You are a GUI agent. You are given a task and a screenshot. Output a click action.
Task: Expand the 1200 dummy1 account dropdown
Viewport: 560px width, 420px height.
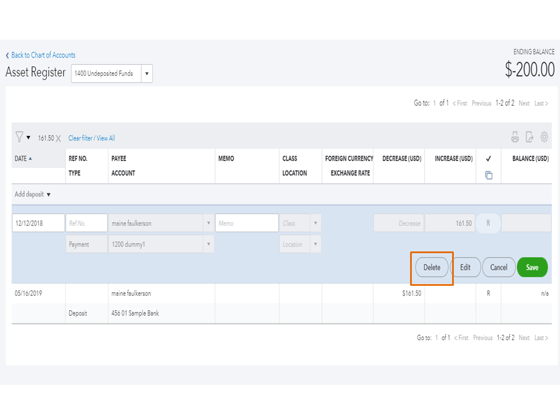pos(209,244)
